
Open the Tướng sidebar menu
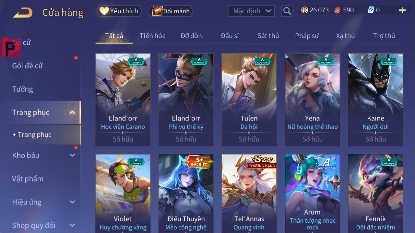pyautogui.click(x=23, y=89)
